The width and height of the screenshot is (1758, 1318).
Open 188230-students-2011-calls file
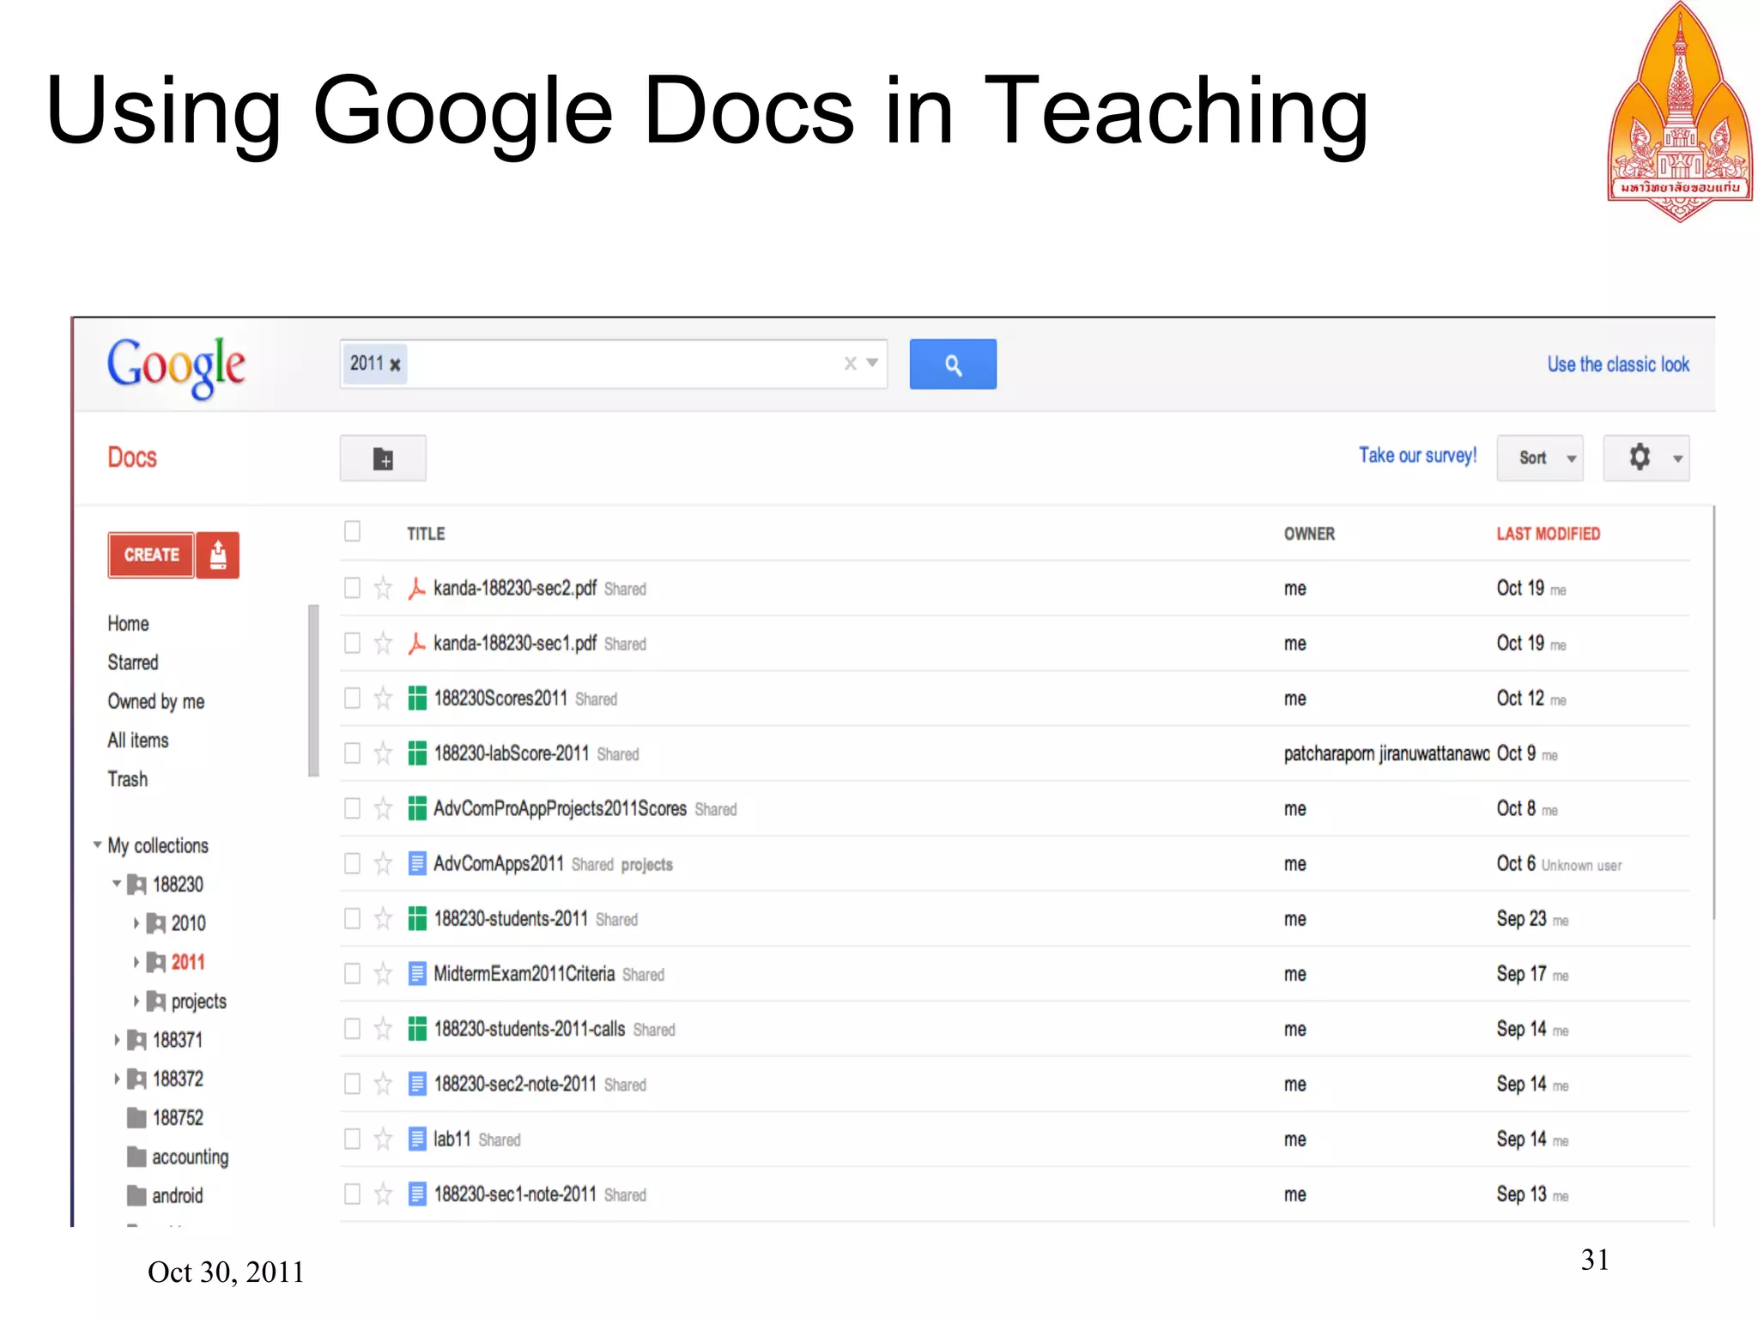pos(530,1029)
